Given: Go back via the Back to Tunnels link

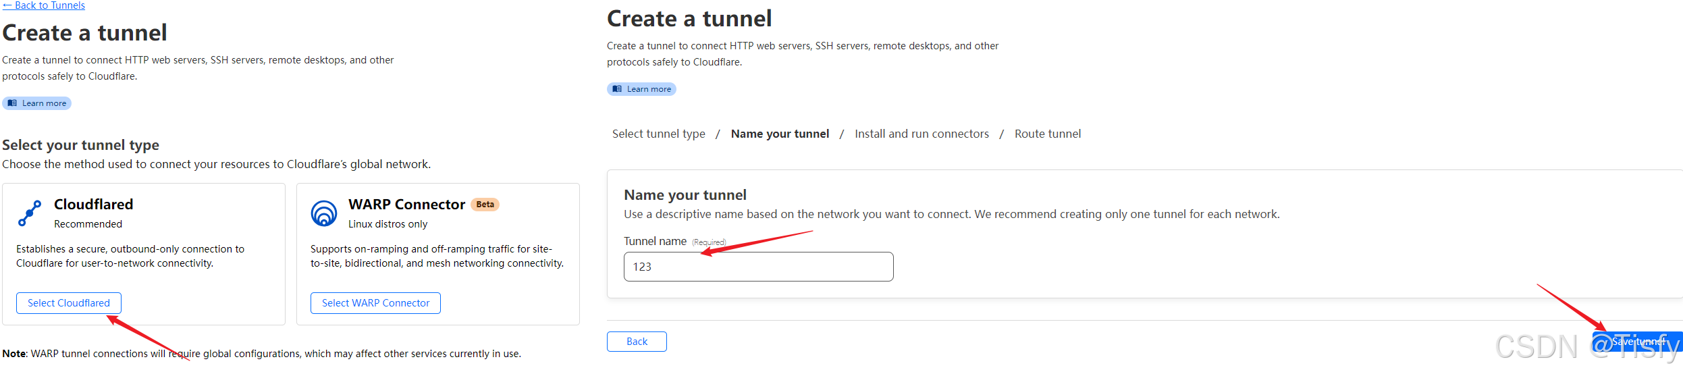Looking at the screenshot, I should 44,5.
